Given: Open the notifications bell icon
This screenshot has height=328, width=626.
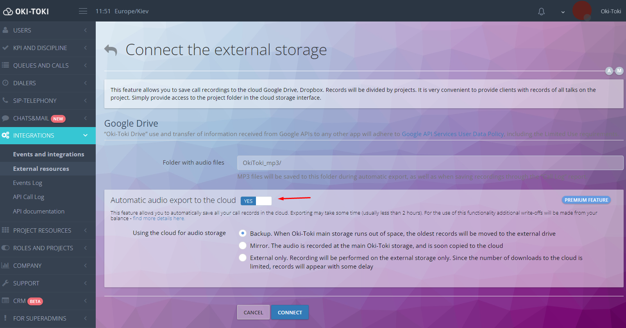Looking at the screenshot, I should 541,12.
